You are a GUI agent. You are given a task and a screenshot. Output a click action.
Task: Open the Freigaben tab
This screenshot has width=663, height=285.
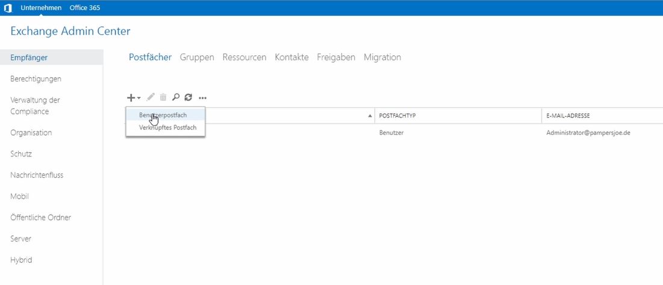tap(336, 57)
